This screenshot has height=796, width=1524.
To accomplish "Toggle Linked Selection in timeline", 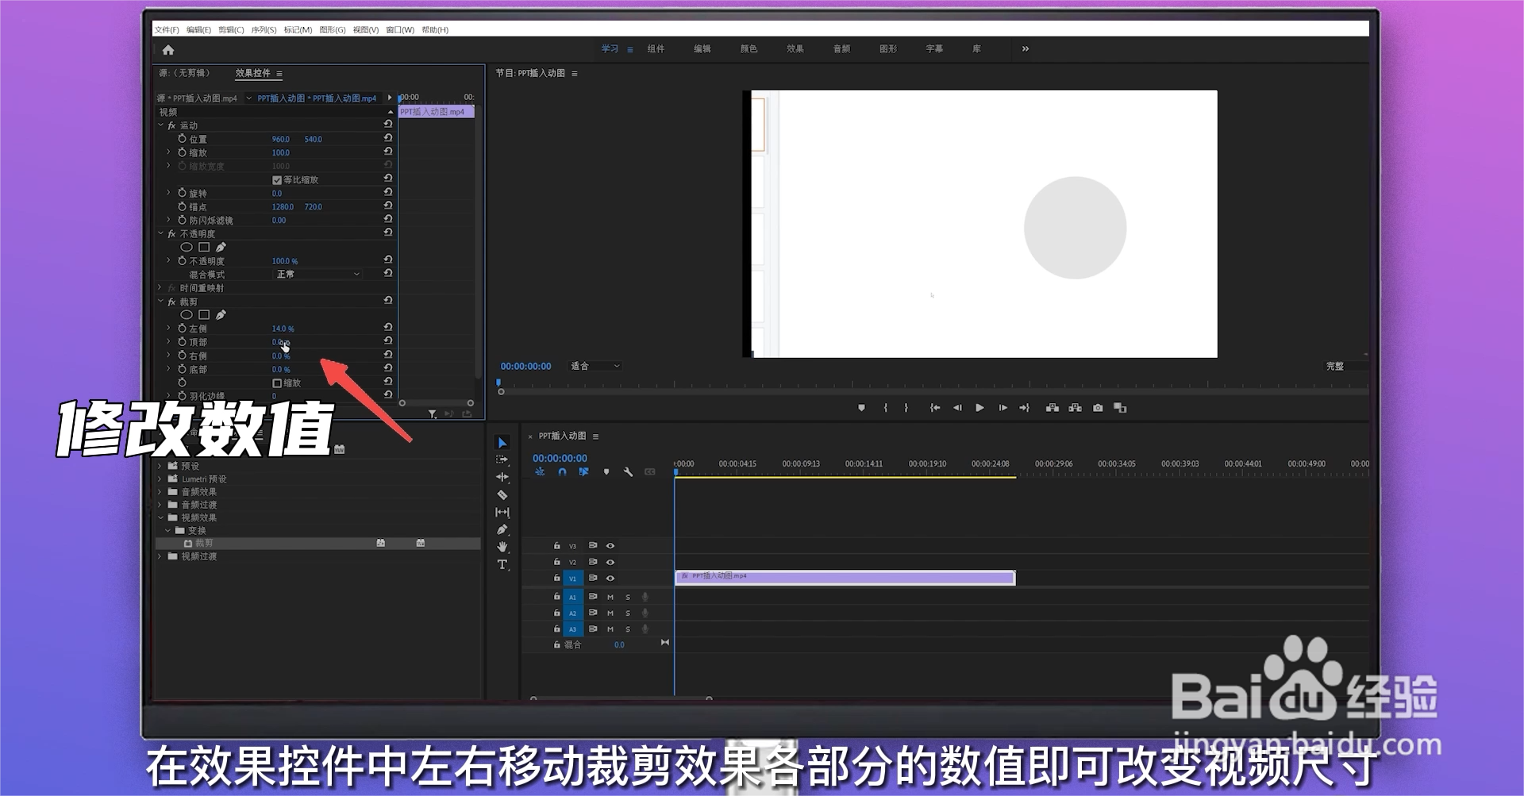I will (x=583, y=472).
